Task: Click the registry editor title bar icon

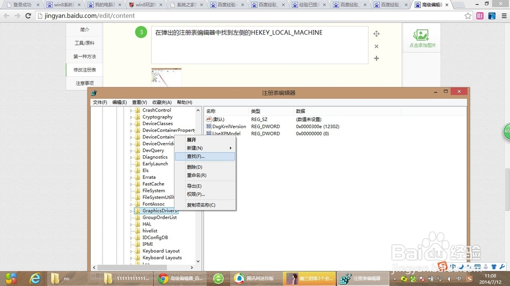Action: (x=94, y=93)
